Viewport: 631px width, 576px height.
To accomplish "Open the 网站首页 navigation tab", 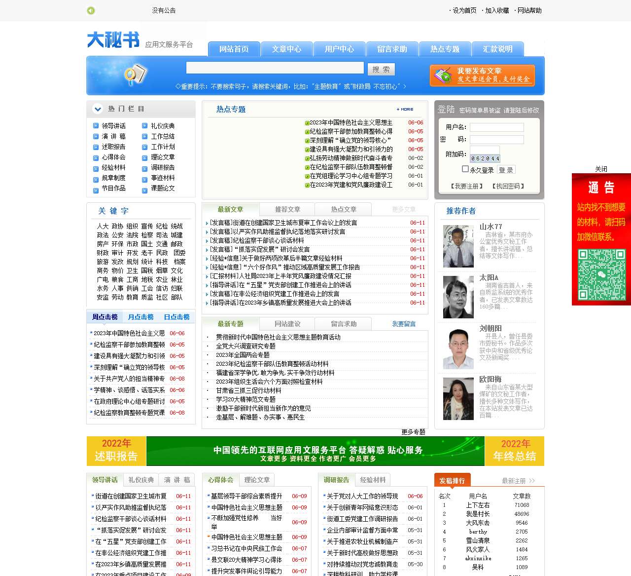I will [x=234, y=49].
